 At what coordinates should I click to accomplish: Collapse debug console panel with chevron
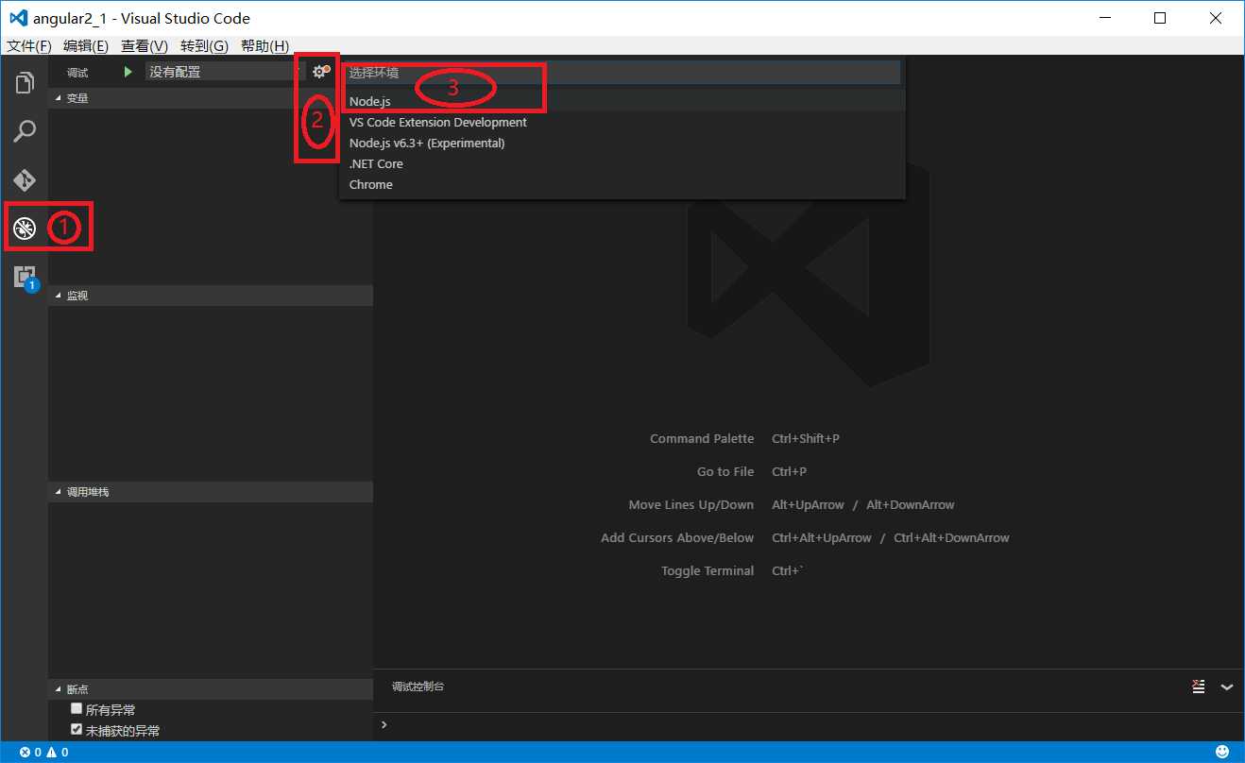pyautogui.click(x=1227, y=687)
